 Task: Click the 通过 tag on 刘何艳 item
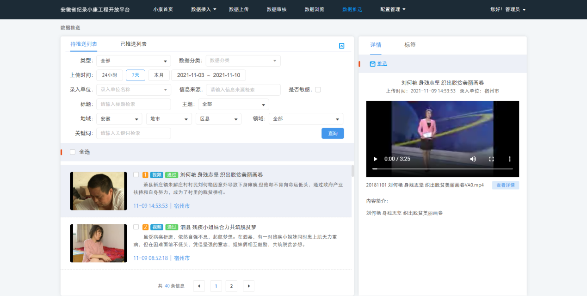tap(172, 175)
